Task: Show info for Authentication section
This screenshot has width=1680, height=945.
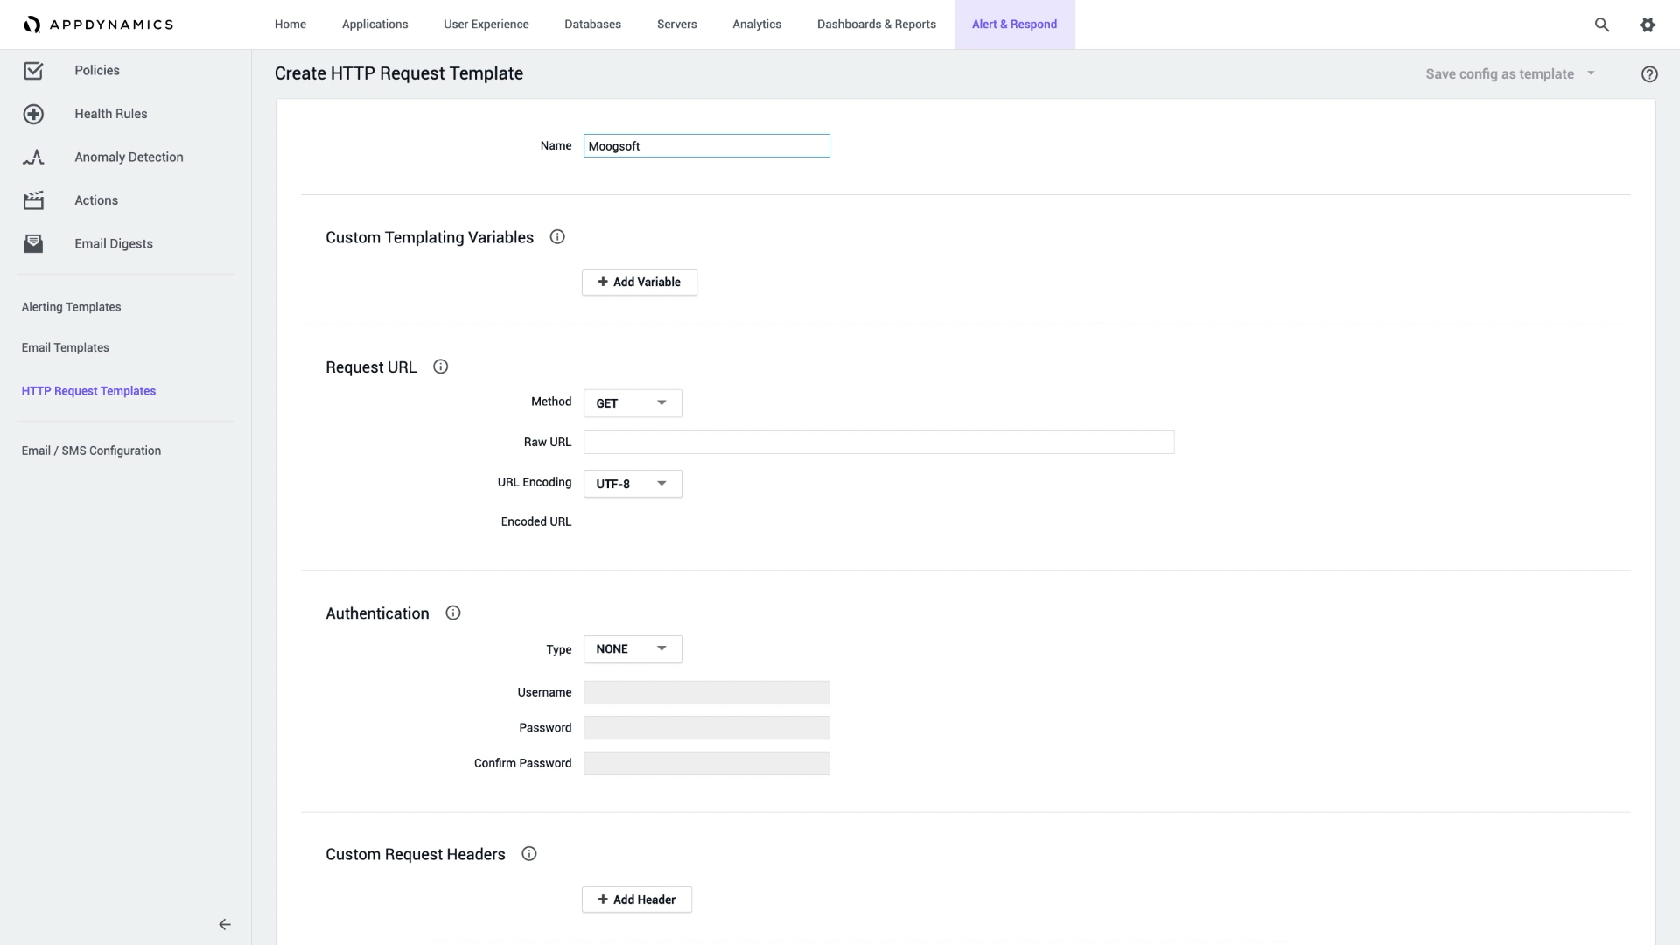Action: (453, 613)
